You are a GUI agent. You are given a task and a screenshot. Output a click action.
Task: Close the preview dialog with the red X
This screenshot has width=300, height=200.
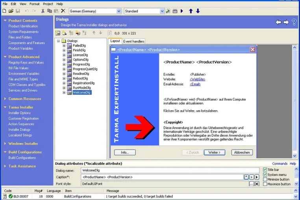[x=252, y=50]
